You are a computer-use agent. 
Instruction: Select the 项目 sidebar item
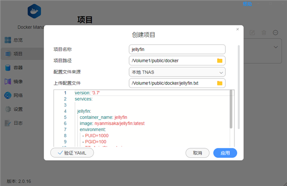[22, 54]
